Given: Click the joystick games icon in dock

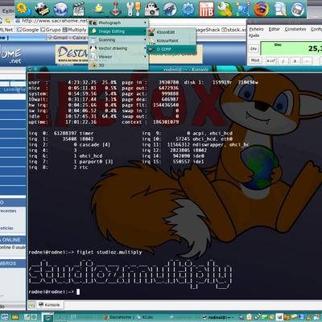Looking at the screenshot, I should [116, 9].
